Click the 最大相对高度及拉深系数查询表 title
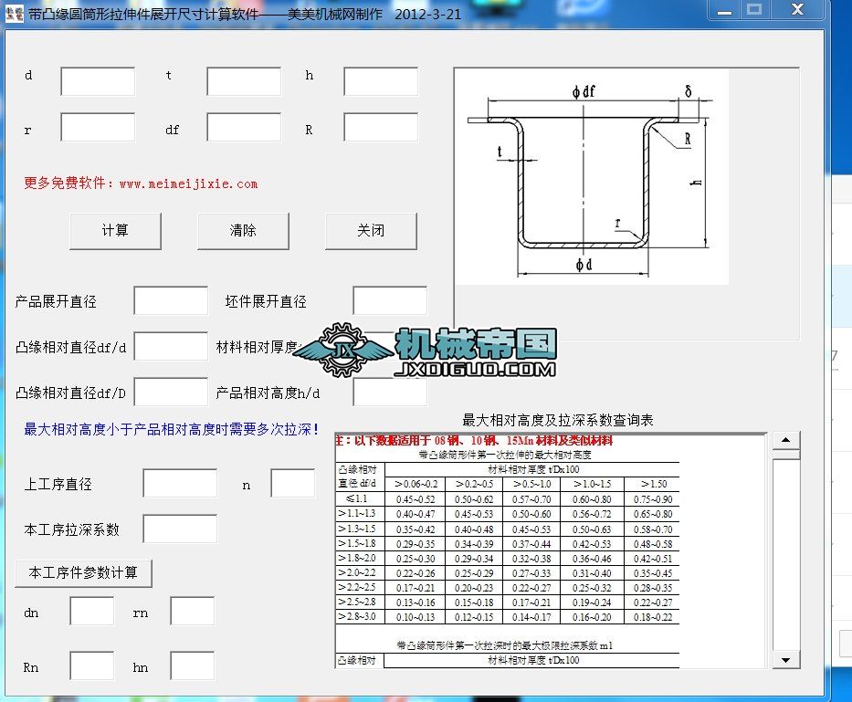The height and width of the screenshot is (702, 852). 557,420
